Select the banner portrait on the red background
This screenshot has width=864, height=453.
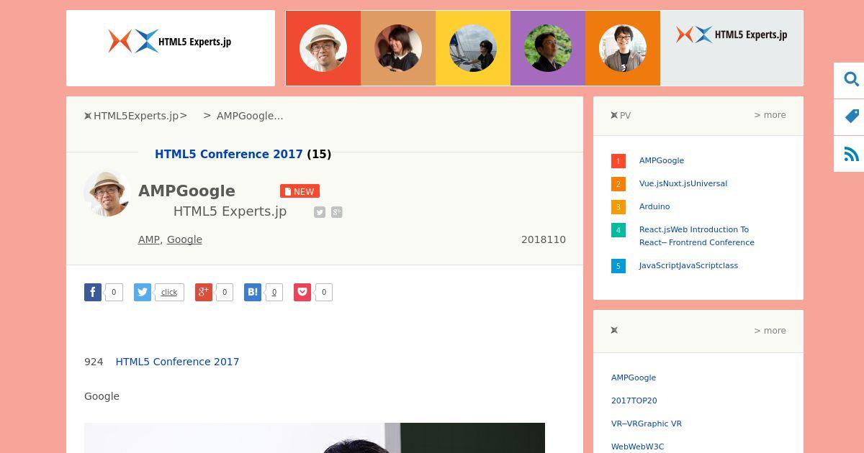[323, 48]
